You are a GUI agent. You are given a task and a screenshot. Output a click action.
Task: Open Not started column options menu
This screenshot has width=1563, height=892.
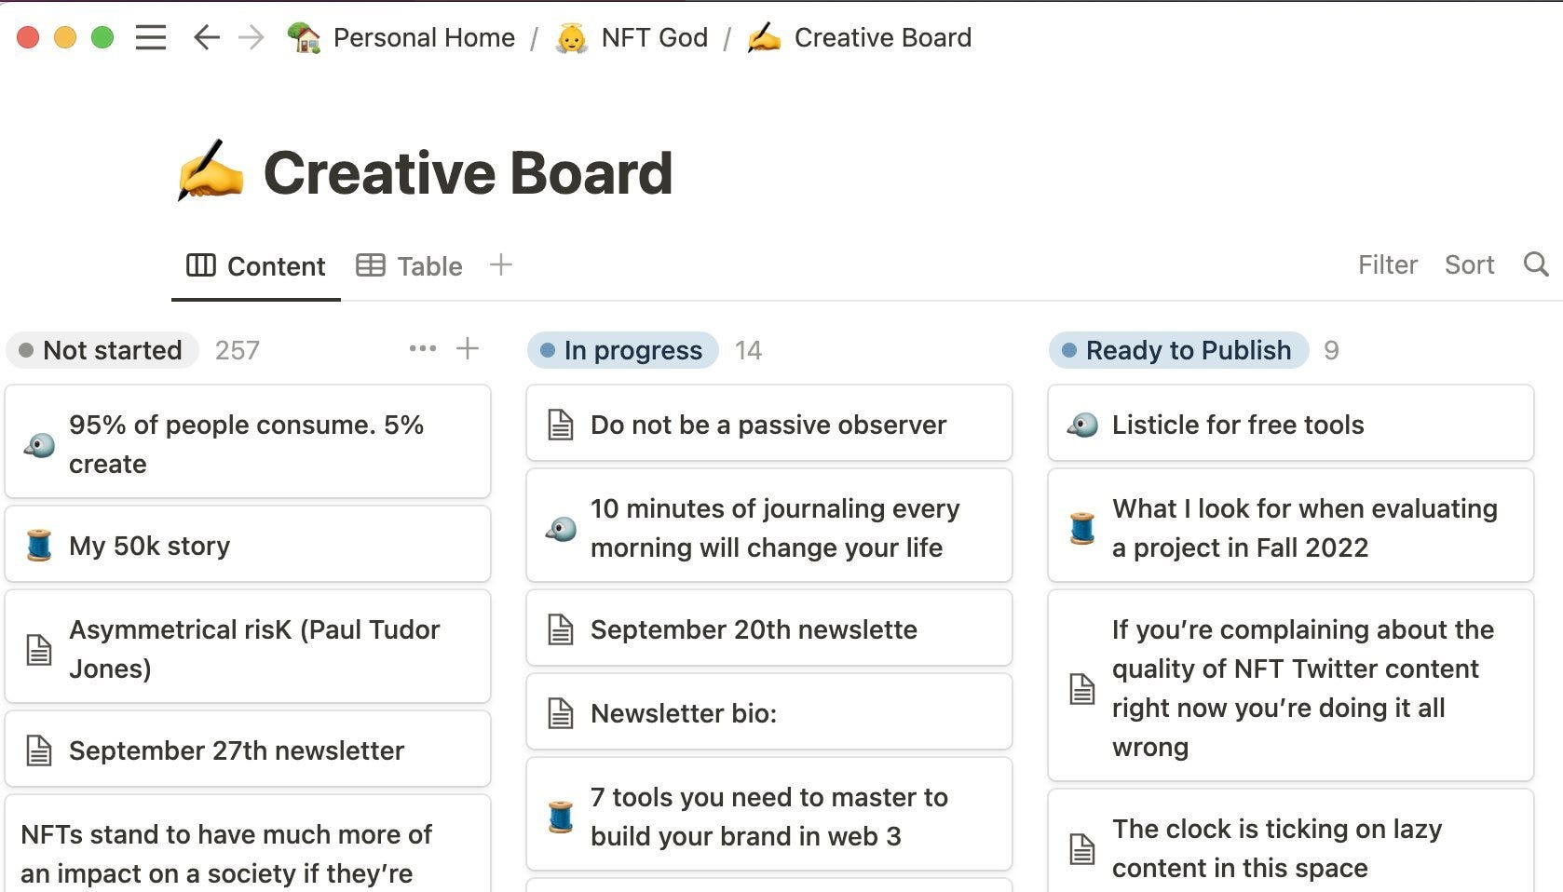point(422,349)
